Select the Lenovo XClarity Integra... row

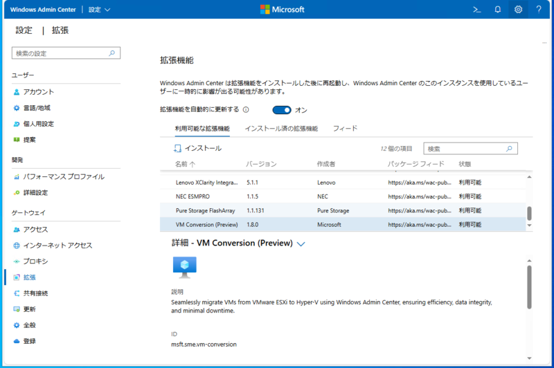pyautogui.click(x=343, y=183)
